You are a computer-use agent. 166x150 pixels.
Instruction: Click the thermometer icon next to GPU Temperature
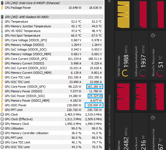(x=2, y=22)
